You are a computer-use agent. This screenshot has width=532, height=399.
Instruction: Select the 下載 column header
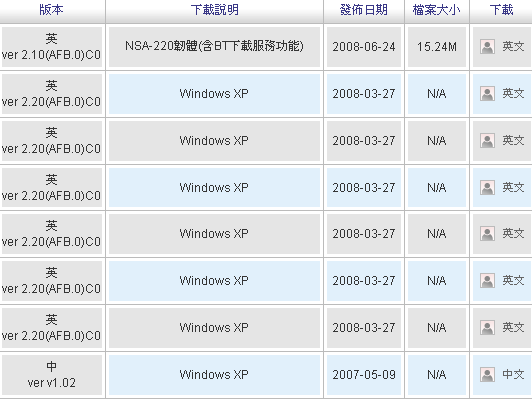(x=501, y=10)
